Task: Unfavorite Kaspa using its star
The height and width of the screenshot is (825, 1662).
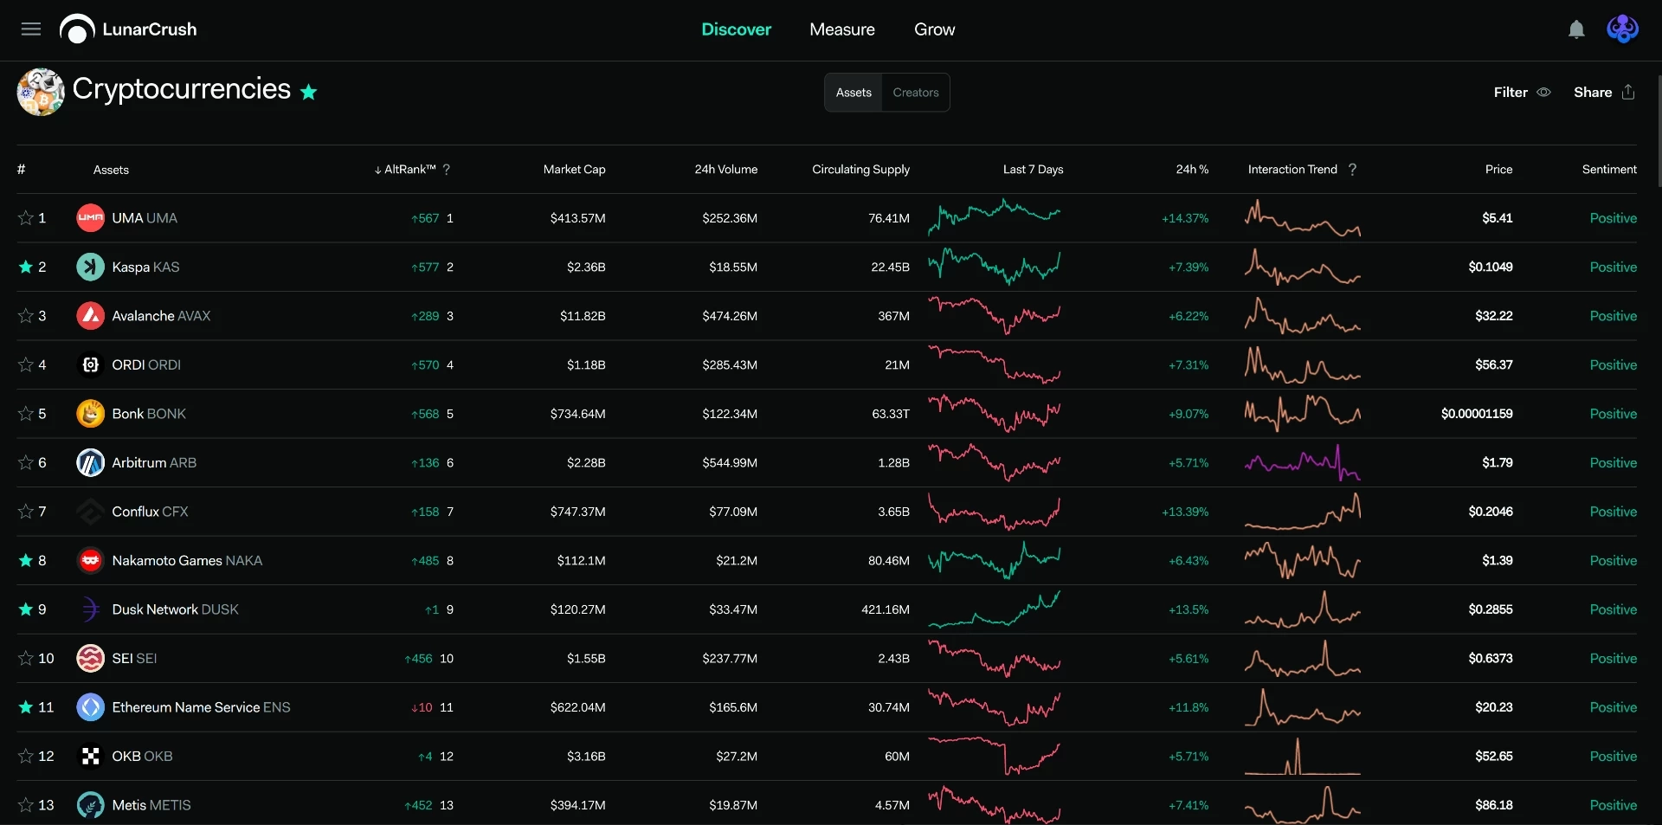Action: [26, 267]
